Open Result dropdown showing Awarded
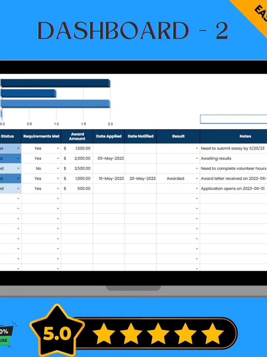The height and width of the screenshot is (357, 267). (x=197, y=178)
